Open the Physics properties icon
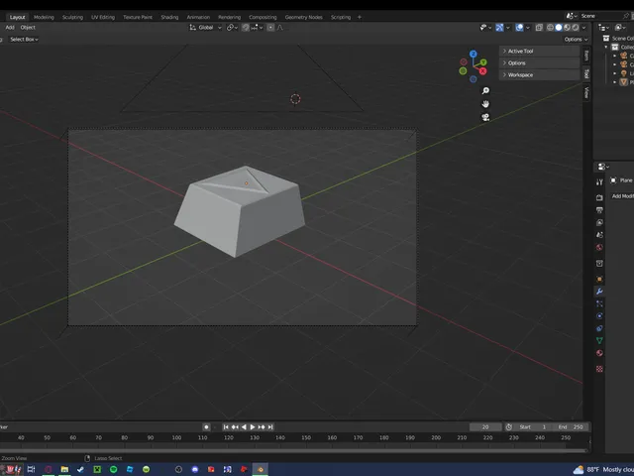 pyautogui.click(x=599, y=316)
